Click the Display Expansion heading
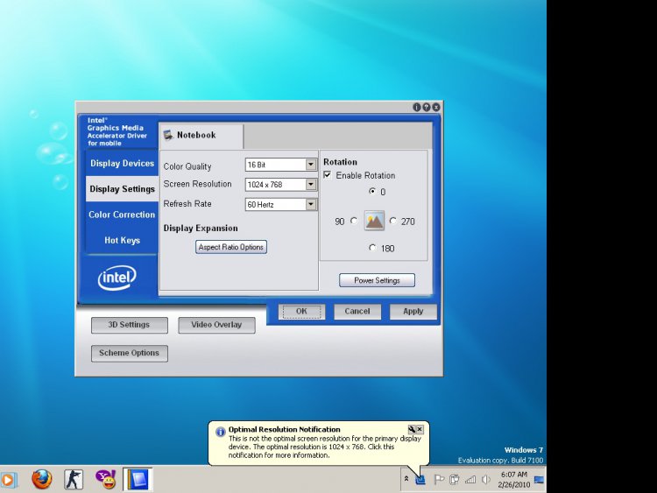 coord(201,229)
